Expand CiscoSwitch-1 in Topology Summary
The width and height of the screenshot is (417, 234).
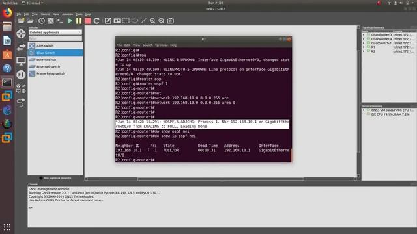(364, 43)
